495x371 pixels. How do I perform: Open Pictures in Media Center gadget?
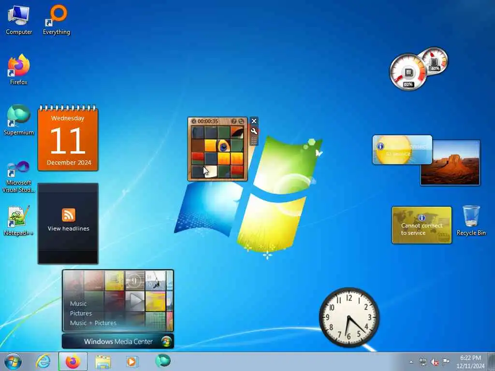click(x=81, y=313)
